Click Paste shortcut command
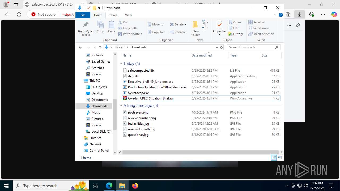Viewport: 340px width, 191px height. point(130,34)
